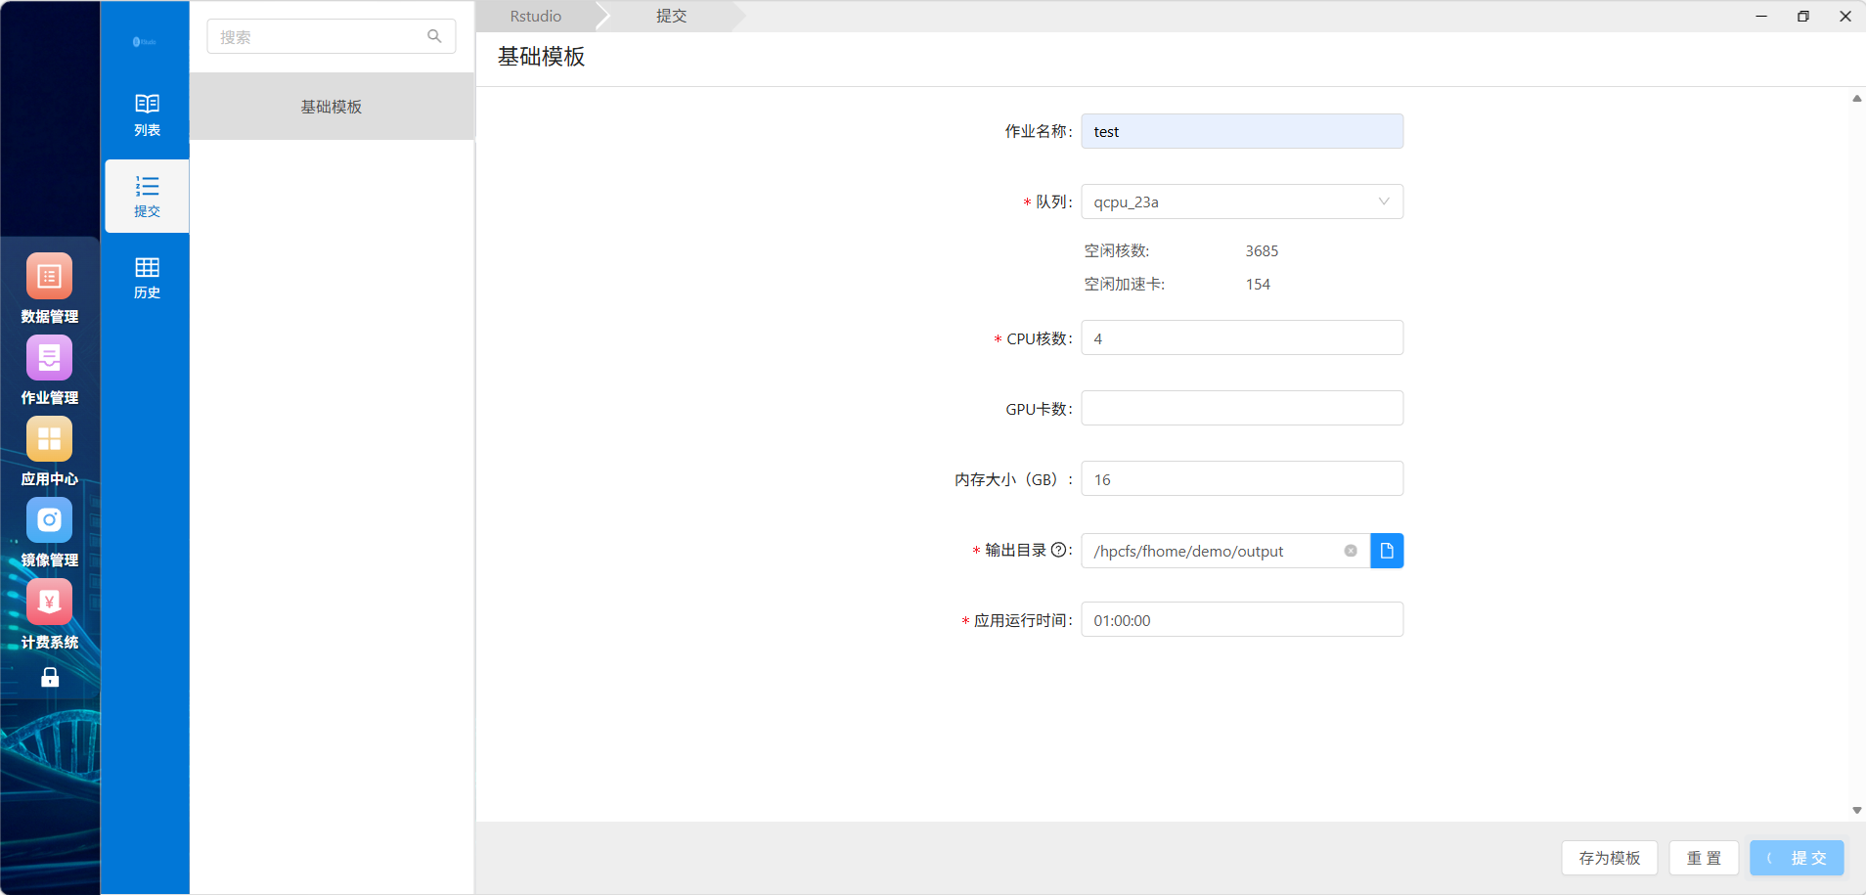The height and width of the screenshot is (895, 1866).
Task: Go to the Rstudio breadcrumb
Action: 536,17
